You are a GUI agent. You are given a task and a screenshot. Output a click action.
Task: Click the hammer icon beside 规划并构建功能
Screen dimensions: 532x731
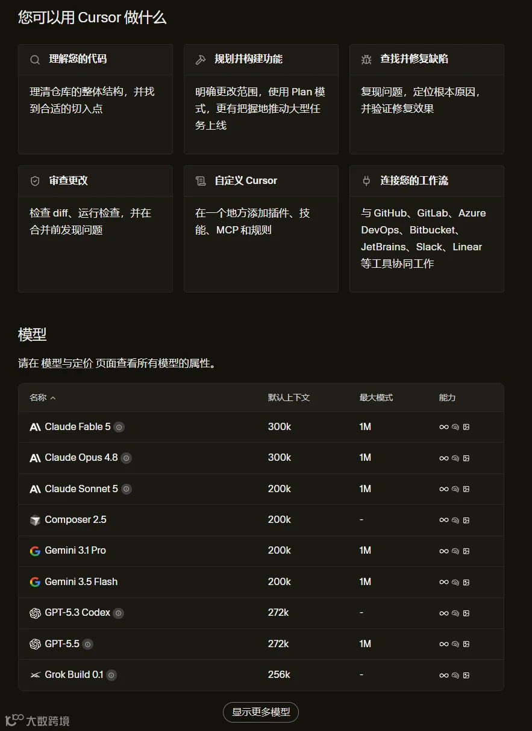click(201, 60)
